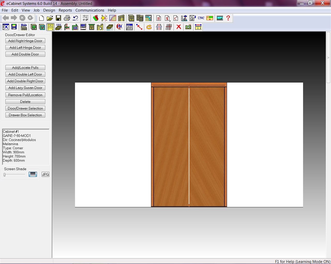Open the dollar sign cost sheet dropdown
Image resolution: width=331 pixels, height=264 pixels.
point(167,18)
